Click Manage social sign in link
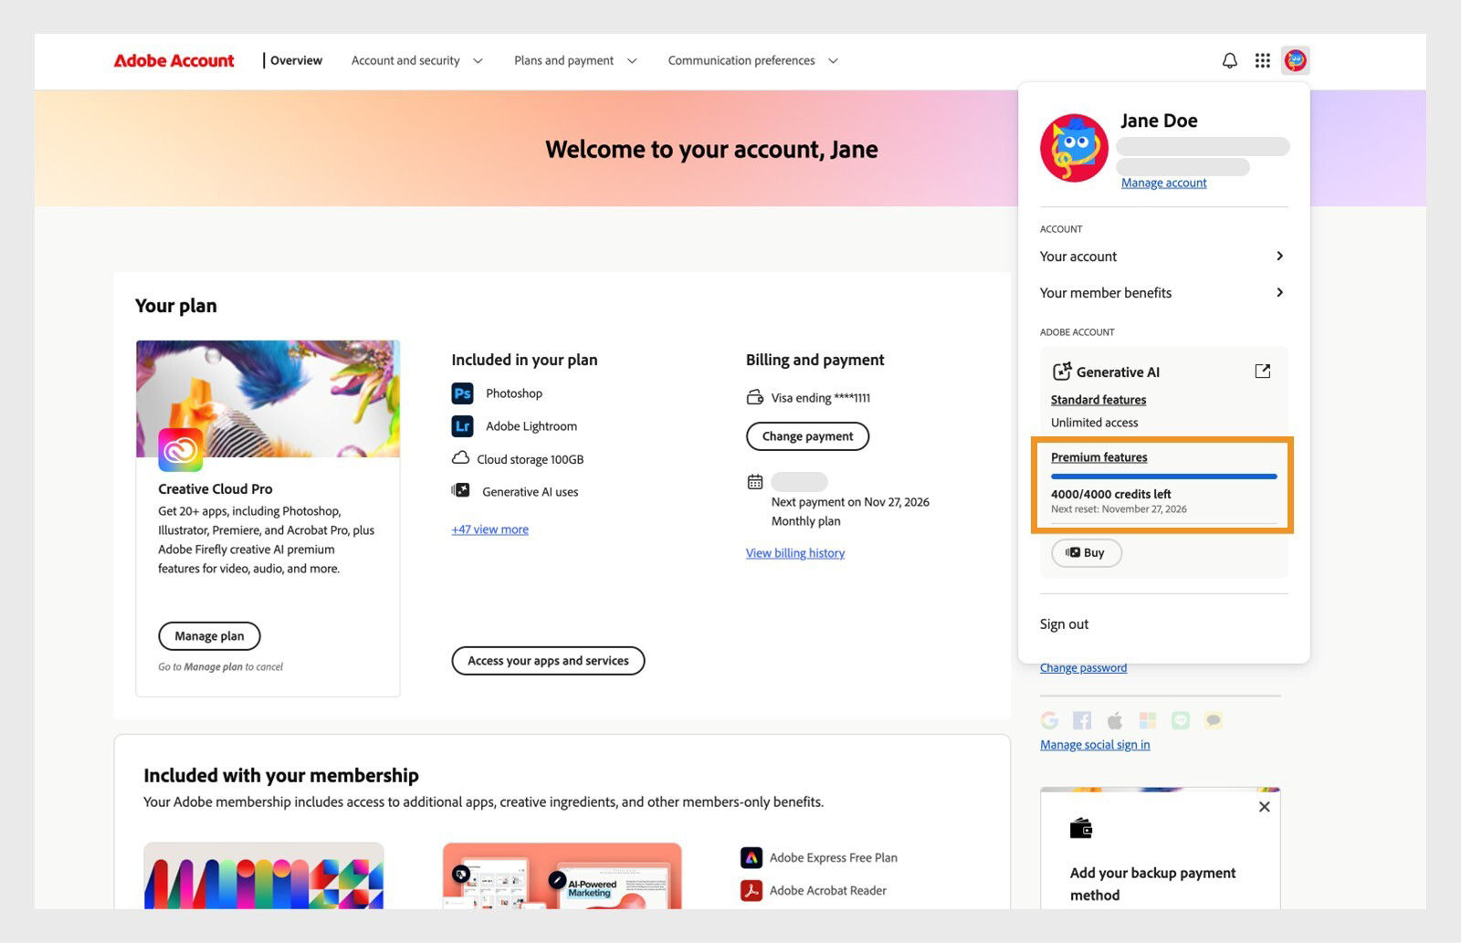1461x943 pixels. (x=1095, y=745)
